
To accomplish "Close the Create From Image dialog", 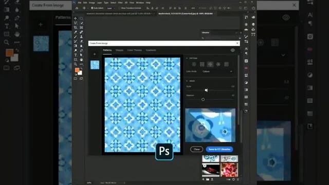I will (x=237, y=43).
